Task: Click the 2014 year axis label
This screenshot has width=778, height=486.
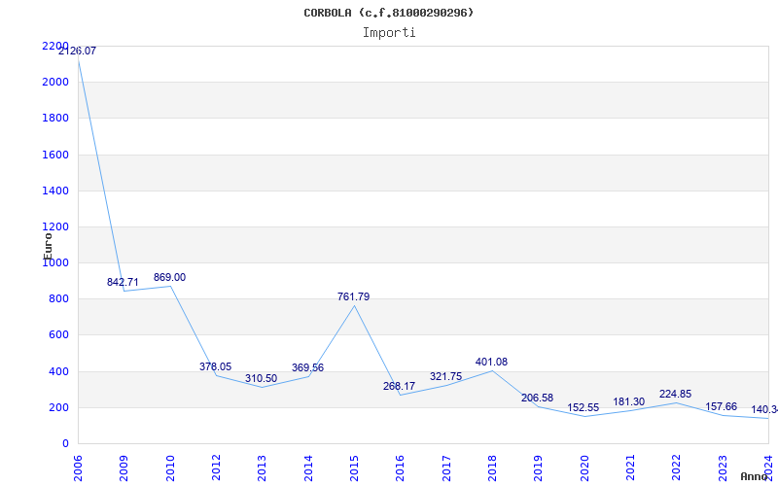Action: pos(308,468)
